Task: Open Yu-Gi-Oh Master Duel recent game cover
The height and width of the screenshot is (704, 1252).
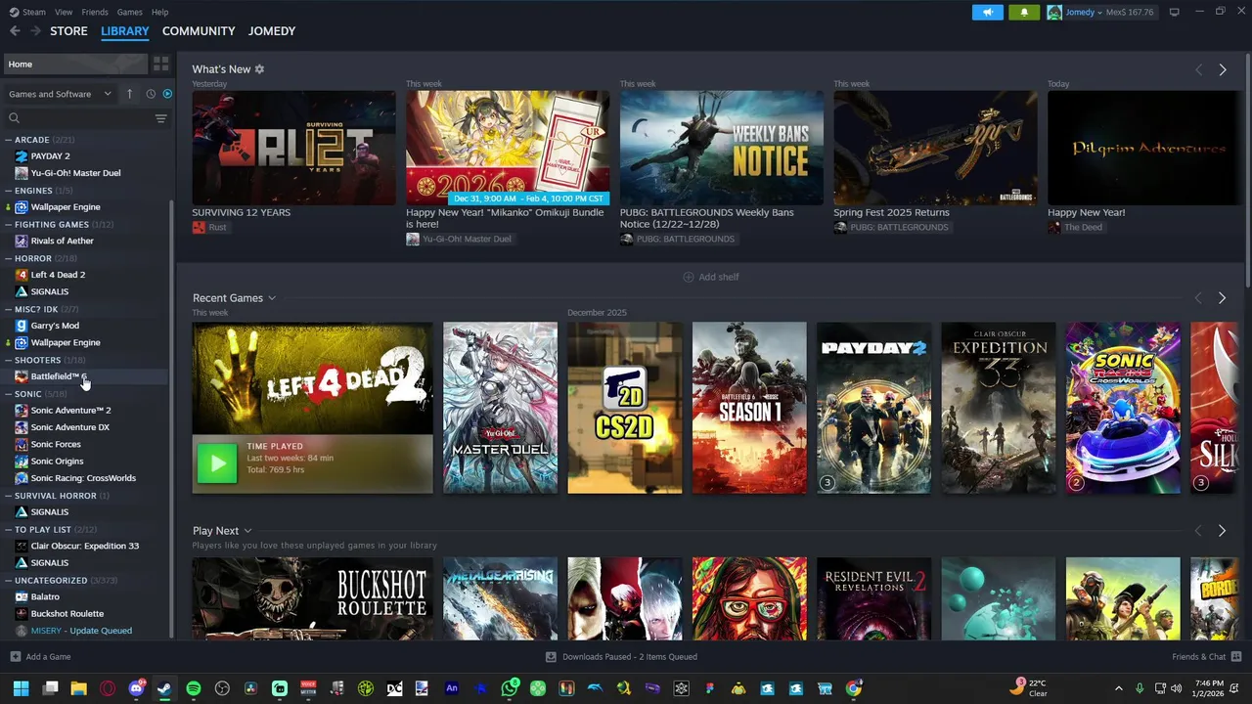Action: [x=500, y=408]
